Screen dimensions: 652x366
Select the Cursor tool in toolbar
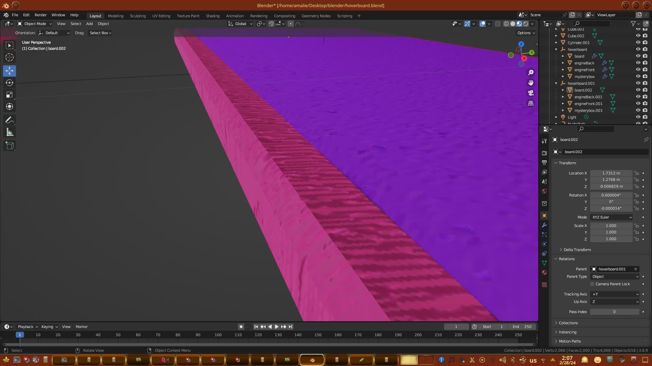(x=10, y=57)
